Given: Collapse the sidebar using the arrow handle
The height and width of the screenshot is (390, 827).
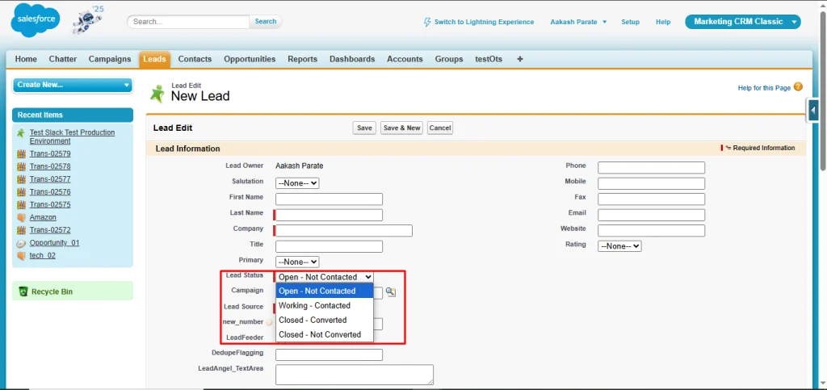Looking at the screenshot, I should tap(813, 110).
